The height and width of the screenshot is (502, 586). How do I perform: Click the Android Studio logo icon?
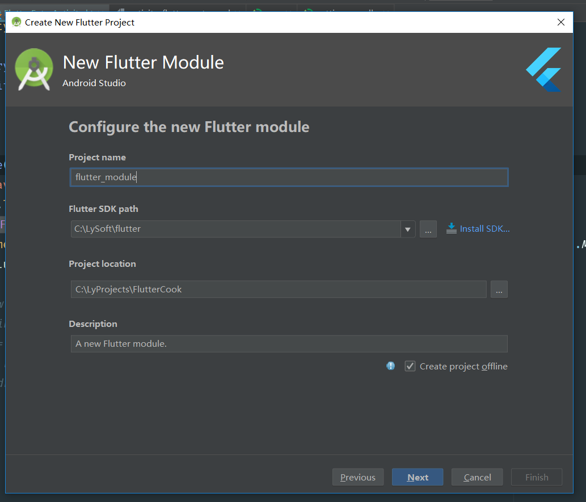(x=33, y=69)
